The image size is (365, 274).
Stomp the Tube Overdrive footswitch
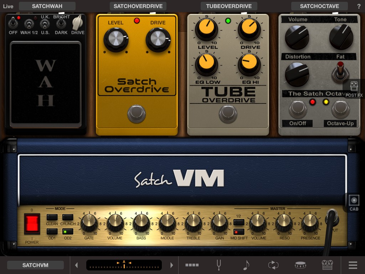click(228, 114)
